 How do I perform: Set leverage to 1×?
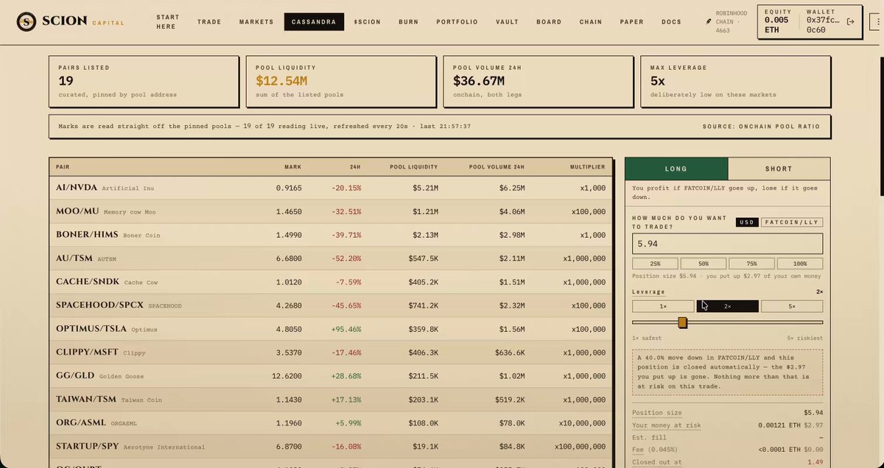tap(663, 306)
